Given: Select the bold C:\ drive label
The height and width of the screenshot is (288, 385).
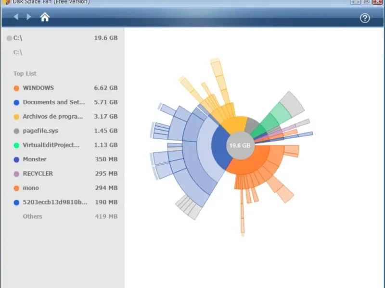Looking at the screenshot, I should 18,38.
